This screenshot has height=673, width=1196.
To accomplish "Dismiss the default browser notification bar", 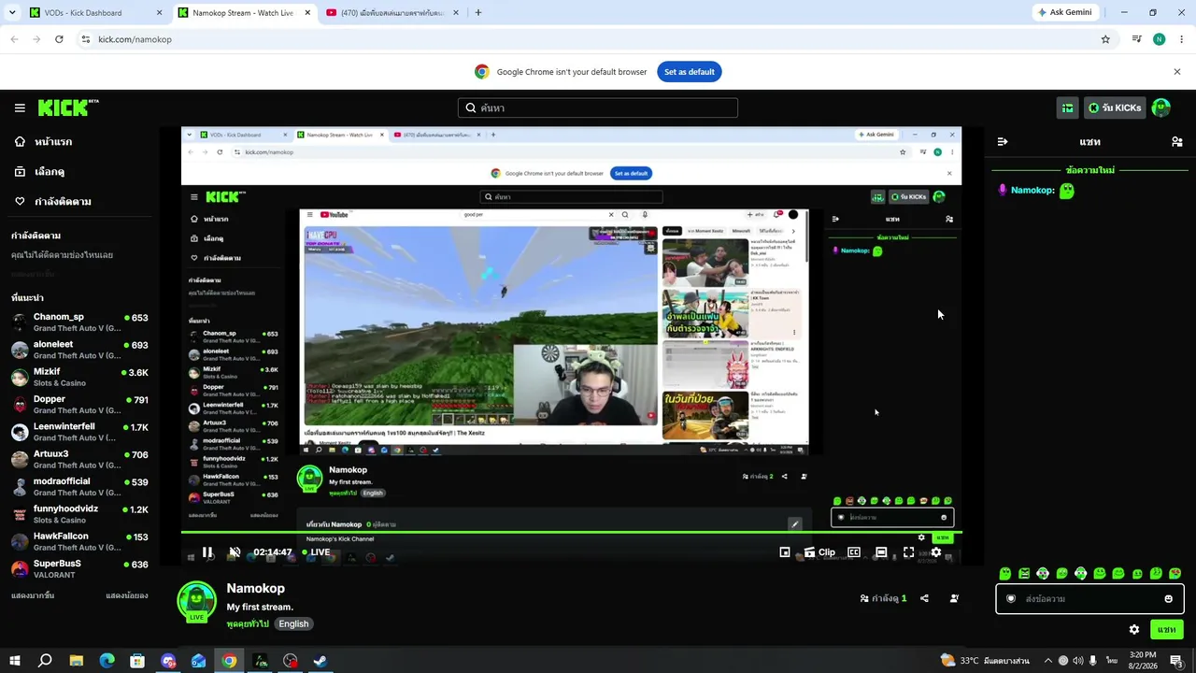I will click(x=1177, y=72).
